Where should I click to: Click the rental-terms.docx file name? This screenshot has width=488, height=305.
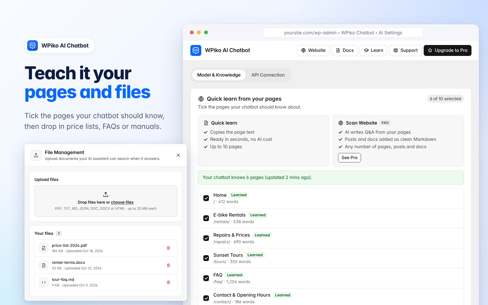[x=69, y=263]
